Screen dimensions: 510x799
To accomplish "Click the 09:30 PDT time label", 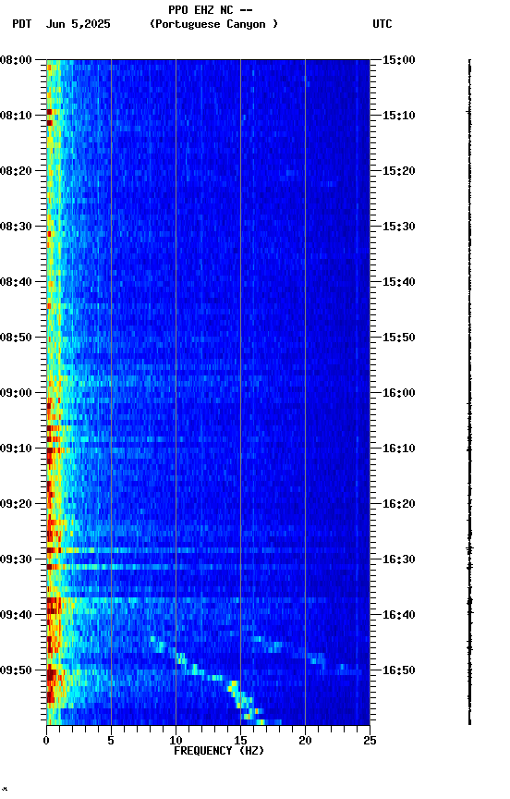I will tap(16, 559).
